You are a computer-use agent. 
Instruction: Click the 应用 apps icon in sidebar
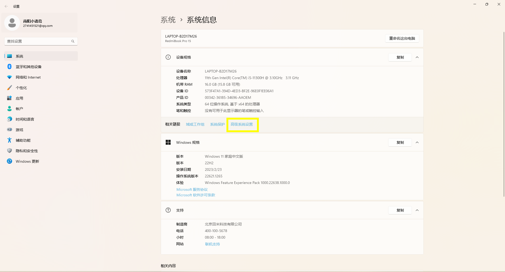pyautogui.click(x=9, y=98)
